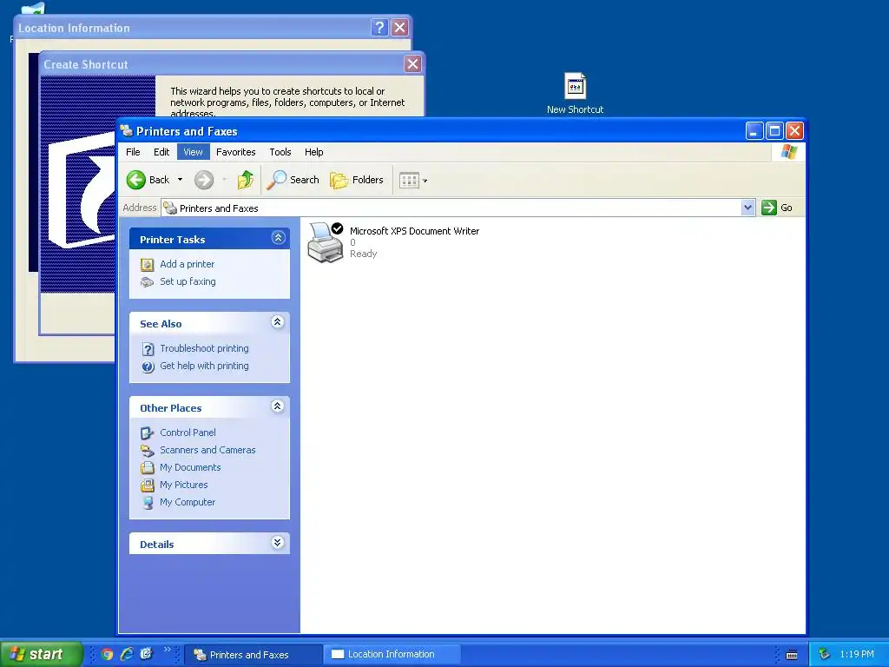Click the address bar field
The width and height of the screenshot is (889, 667).
[x=451, y=208]
